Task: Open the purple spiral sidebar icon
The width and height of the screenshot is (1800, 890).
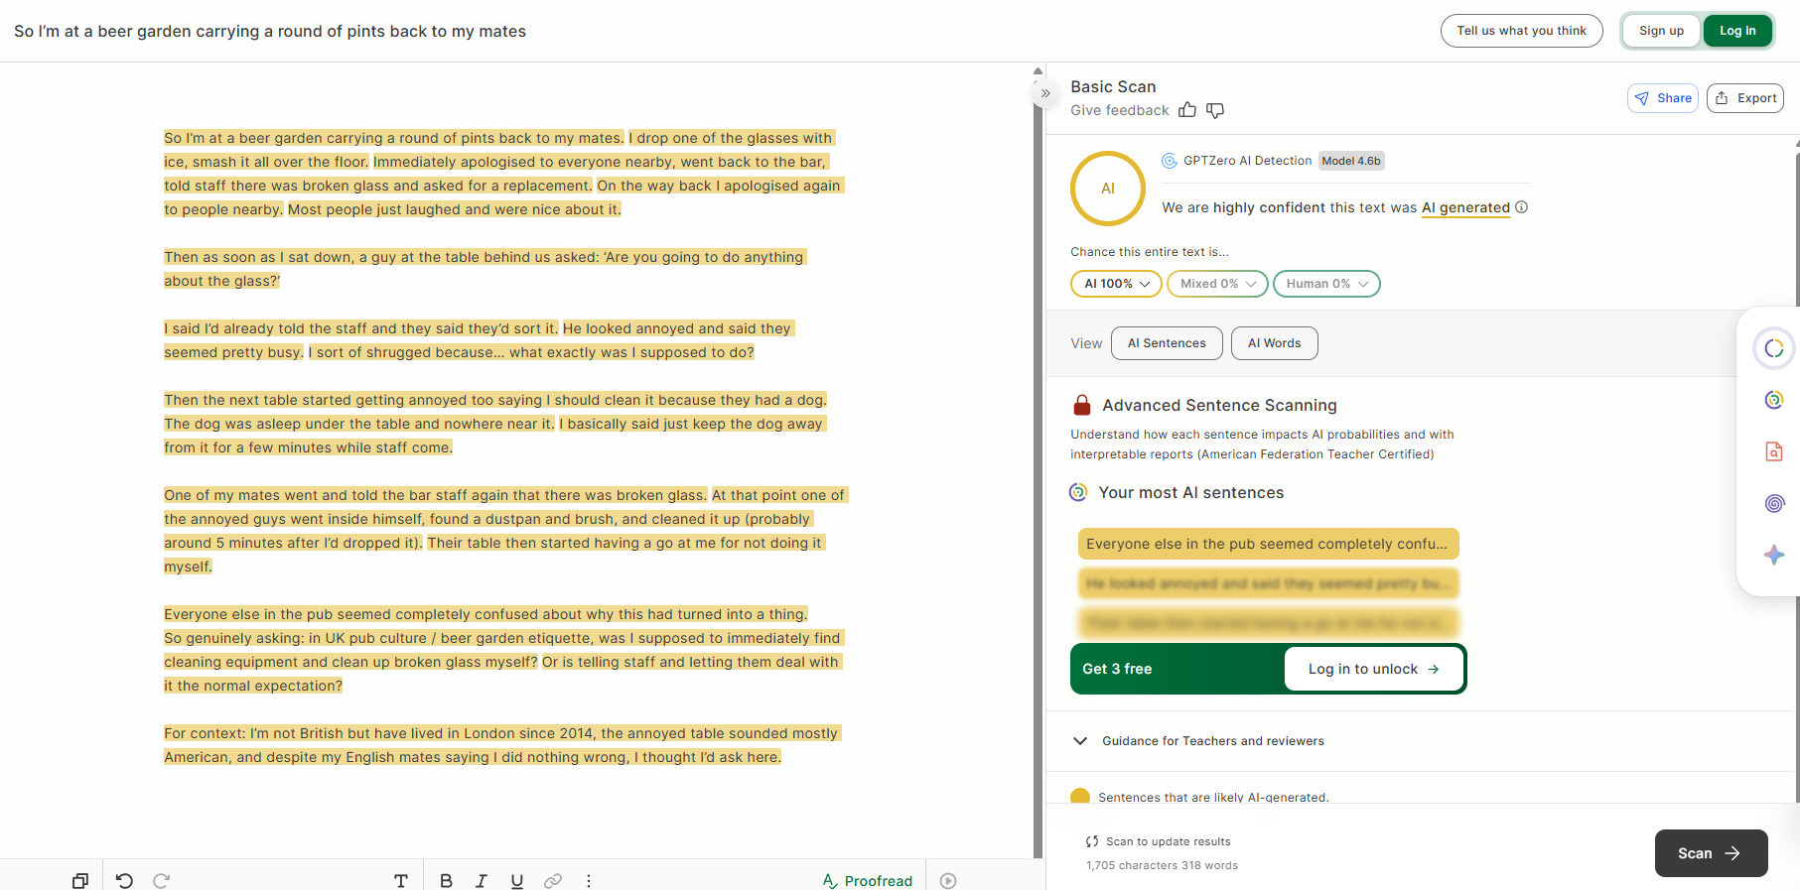Action: [1774, 503]
